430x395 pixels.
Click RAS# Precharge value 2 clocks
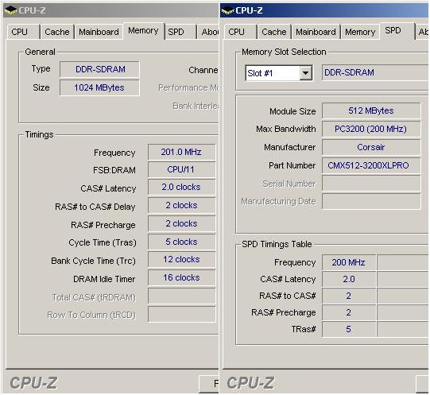[181, 224]
